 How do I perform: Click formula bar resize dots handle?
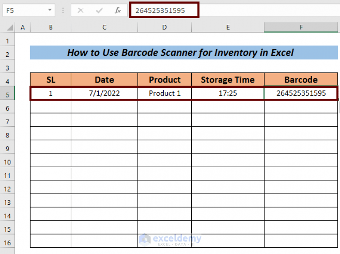(63, 10)
